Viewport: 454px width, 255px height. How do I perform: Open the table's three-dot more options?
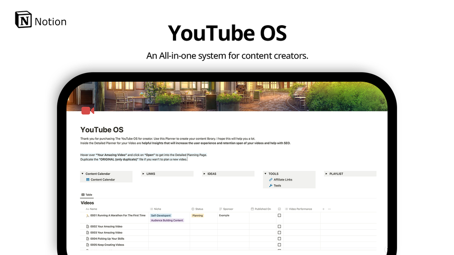click(329, 209)
